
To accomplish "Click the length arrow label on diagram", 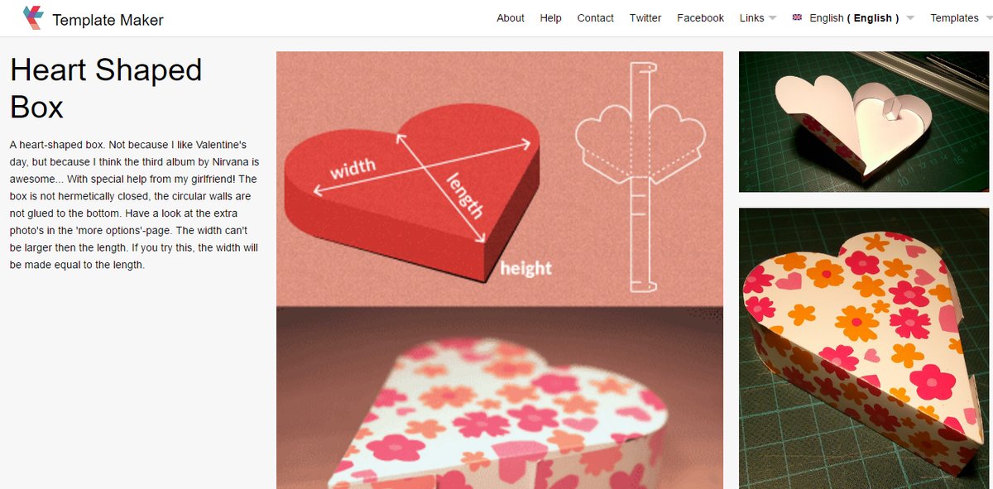I will [465, 196].
